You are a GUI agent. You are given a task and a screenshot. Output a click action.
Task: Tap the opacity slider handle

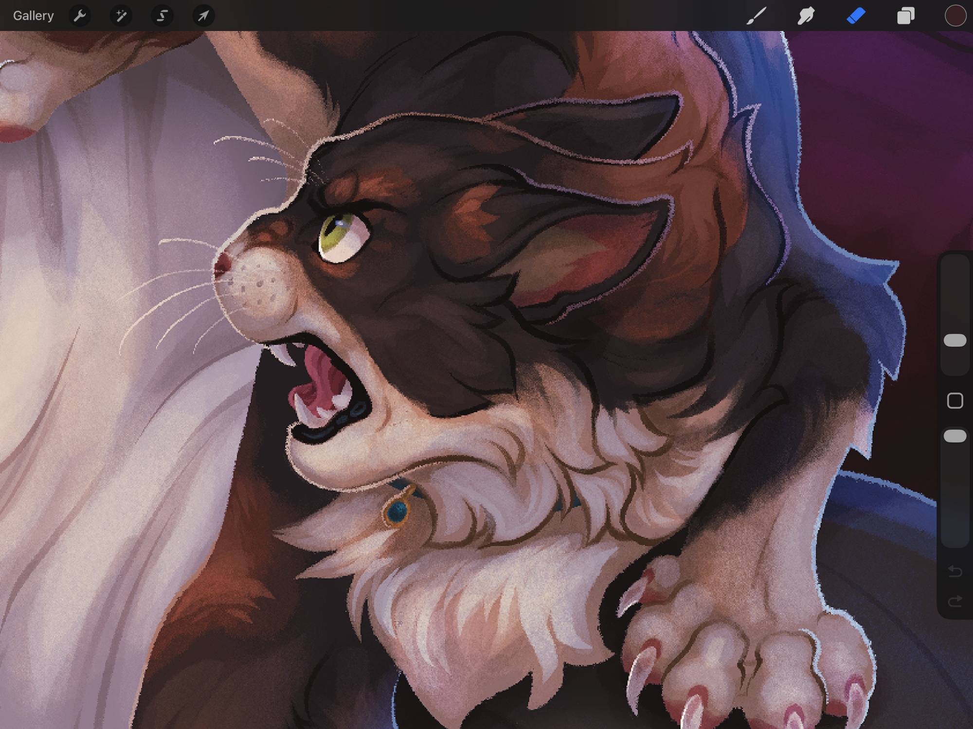955,436
